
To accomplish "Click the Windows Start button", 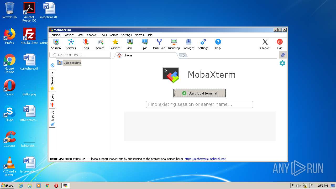I will click(7, 185).
